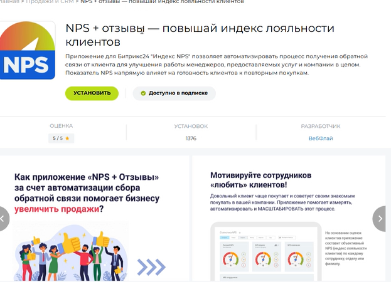Open the Главная breadcrumb link
This screenshot has width=391, height=282.
(x=9, y=2)
